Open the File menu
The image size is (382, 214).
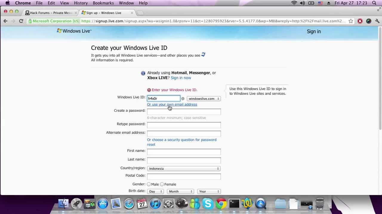pos(39,3)
